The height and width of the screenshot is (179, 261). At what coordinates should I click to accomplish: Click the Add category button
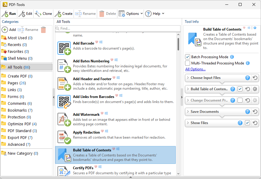click(9, 30)
